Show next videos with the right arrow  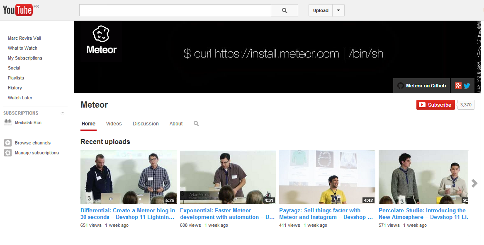[474, 183]
